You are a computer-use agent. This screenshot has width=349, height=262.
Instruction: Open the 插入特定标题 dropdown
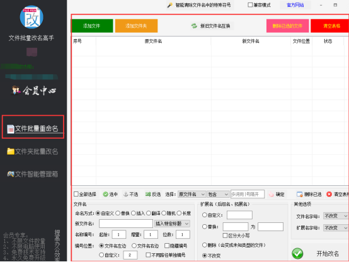172,224
